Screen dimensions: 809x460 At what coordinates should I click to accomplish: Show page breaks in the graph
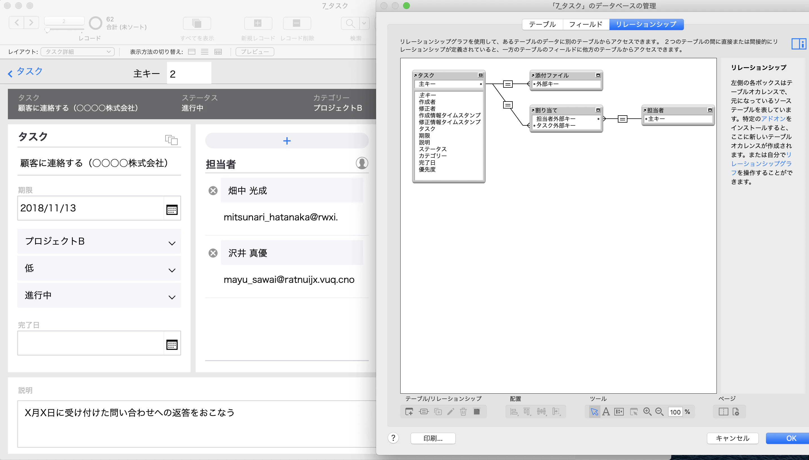point(724,412)
